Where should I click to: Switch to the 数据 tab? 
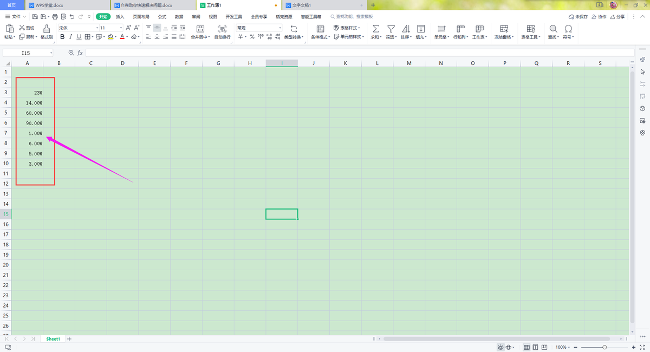pyautogui.click(x=179, y=17)
